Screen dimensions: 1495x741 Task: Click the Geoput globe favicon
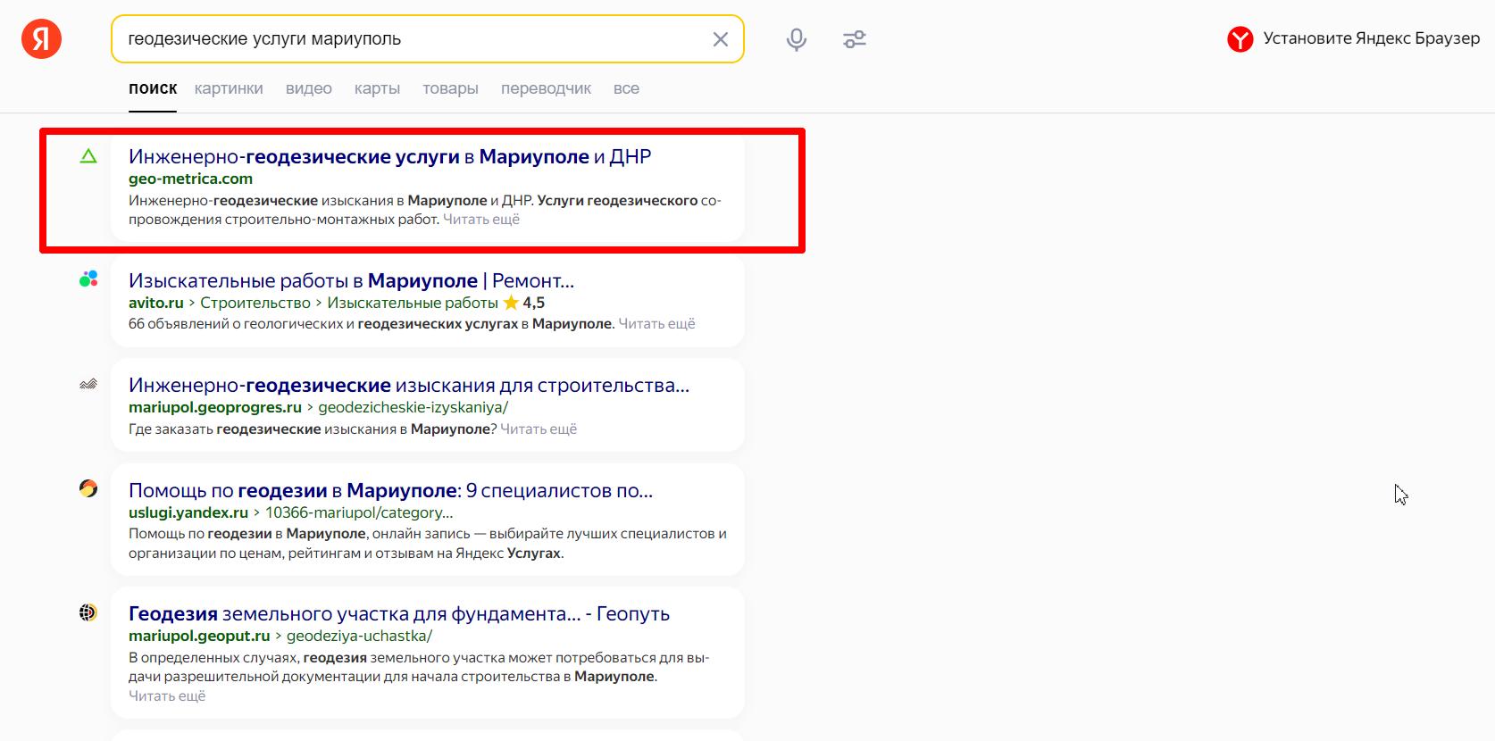[88, 612]
